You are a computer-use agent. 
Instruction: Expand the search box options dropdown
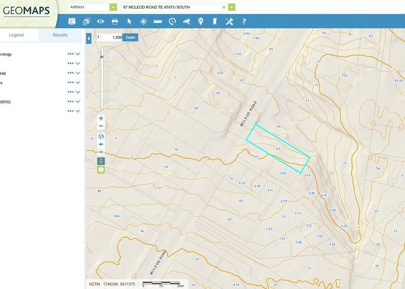tap(231, 7)
